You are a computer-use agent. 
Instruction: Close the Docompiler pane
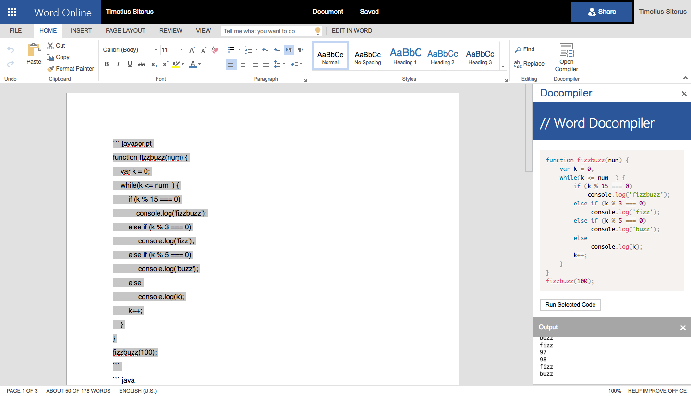click(x=684, y=94)
